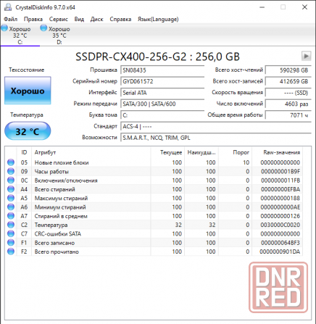Select the Стираний в среднем attribute text
The height and width of the screenshot is (324, 316).
(x=61, y=216)
